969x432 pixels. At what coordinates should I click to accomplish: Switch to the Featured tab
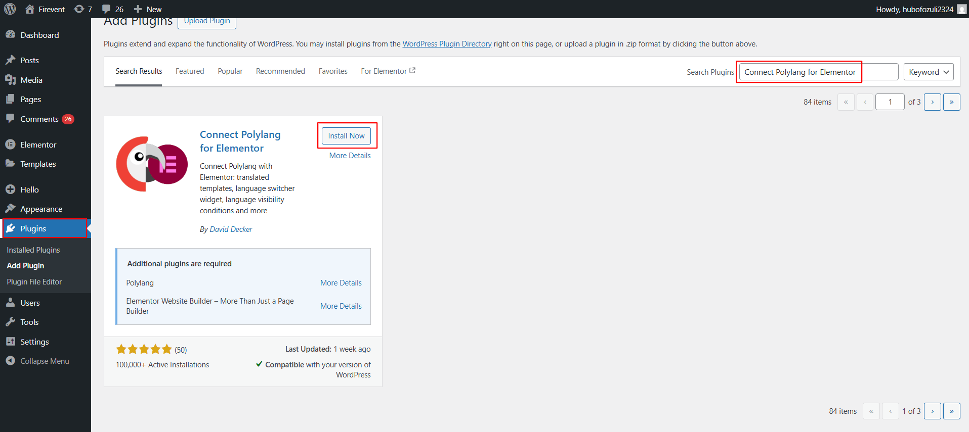pos(190,71)
